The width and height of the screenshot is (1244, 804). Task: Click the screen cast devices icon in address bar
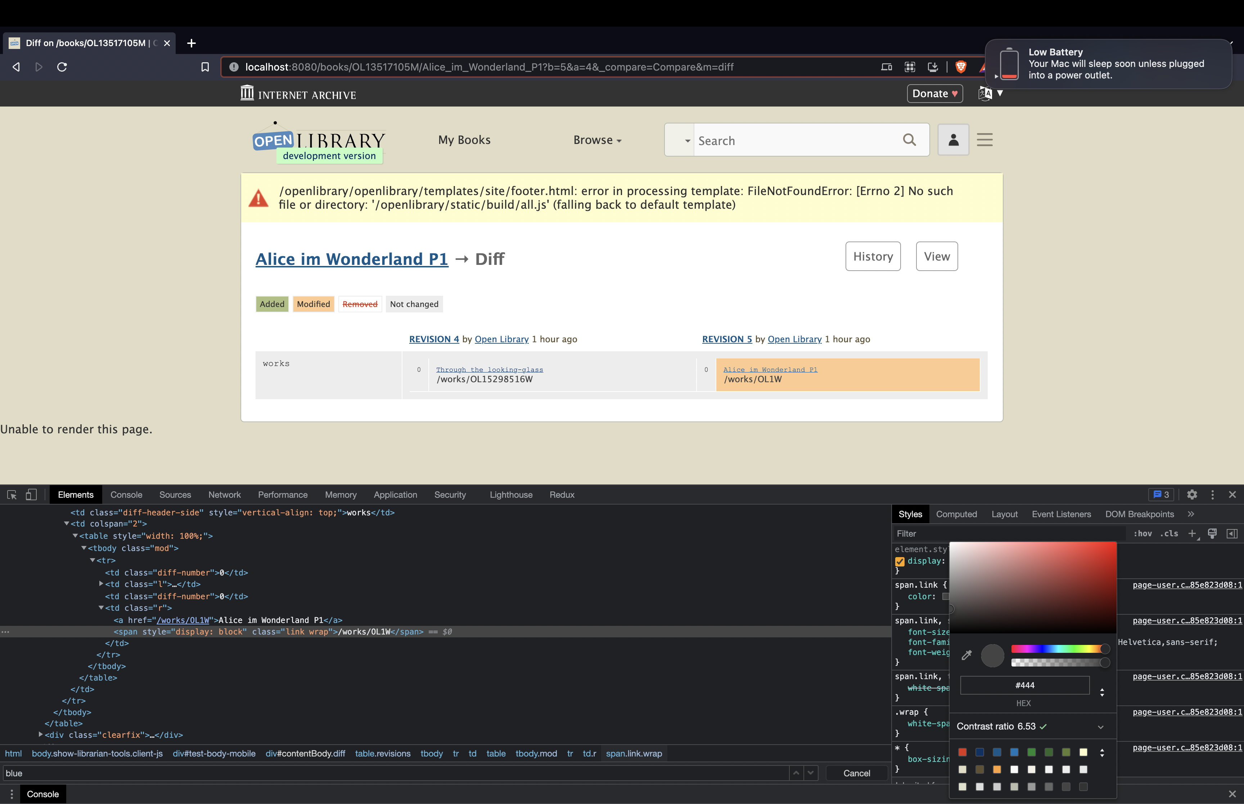[x=887, y=67]
